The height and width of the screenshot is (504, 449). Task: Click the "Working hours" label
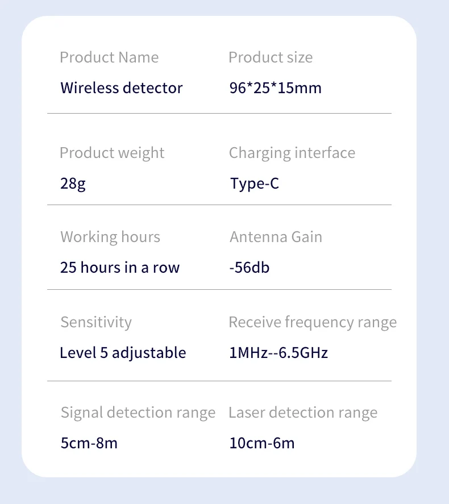110,237
